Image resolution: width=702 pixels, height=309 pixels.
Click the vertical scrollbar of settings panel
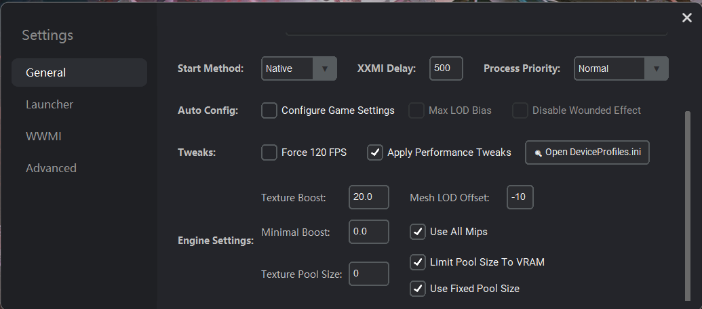688,206
